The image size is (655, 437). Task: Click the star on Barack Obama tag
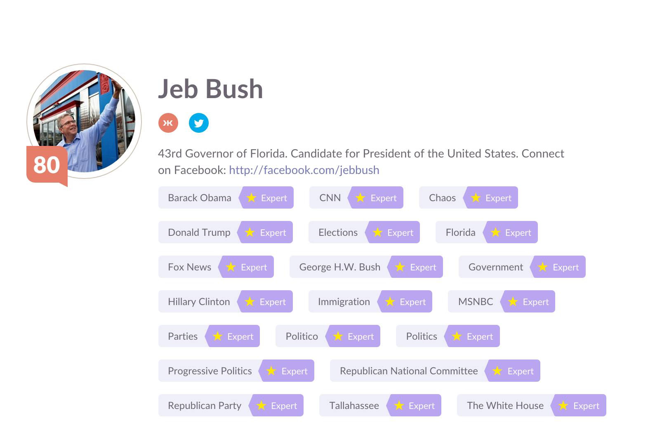point(251,198)
